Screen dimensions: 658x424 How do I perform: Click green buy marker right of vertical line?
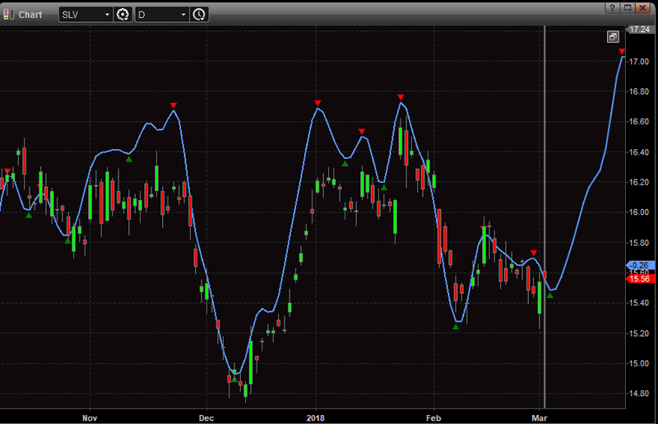(550, 295)
